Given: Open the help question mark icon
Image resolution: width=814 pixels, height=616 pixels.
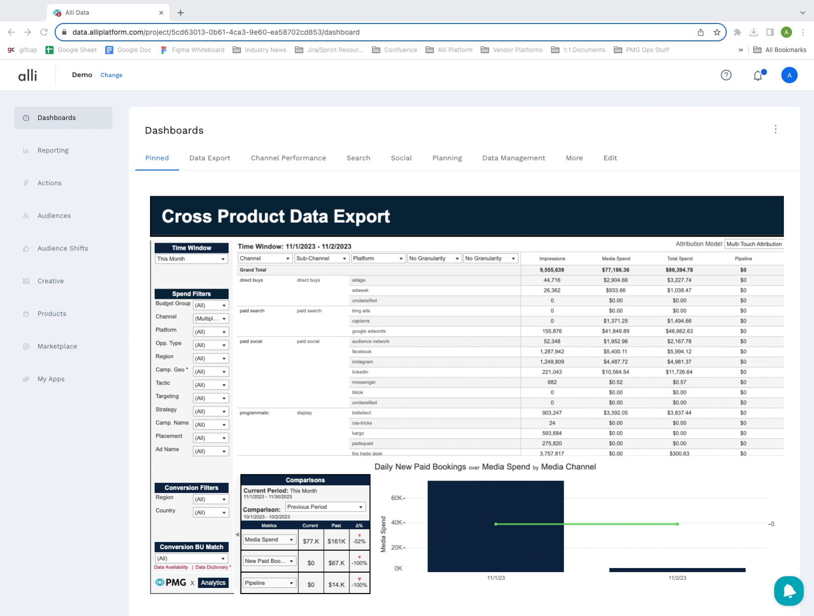Looking at the screenshot, I should [x=726, y=75].
